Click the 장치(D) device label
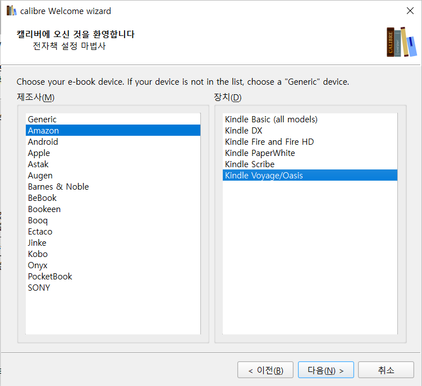The height and width of the screenshot is (386, 422). pos(228,97)
